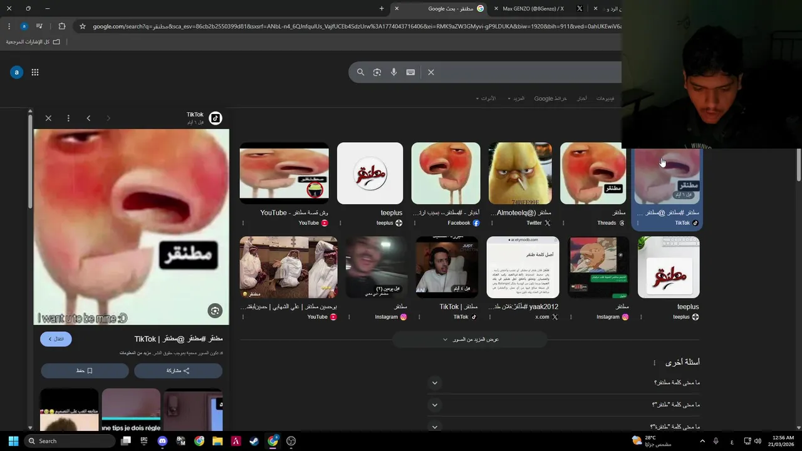Click the large preview image of مطنقر
The width and height of the screenshot is (802, 451).
[x=132, y=227]
